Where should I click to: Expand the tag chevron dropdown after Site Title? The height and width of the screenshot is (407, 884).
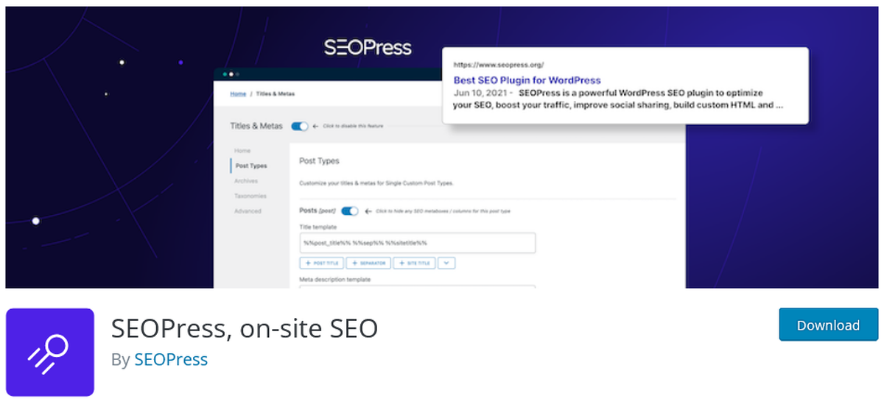[x=446, y=263]
